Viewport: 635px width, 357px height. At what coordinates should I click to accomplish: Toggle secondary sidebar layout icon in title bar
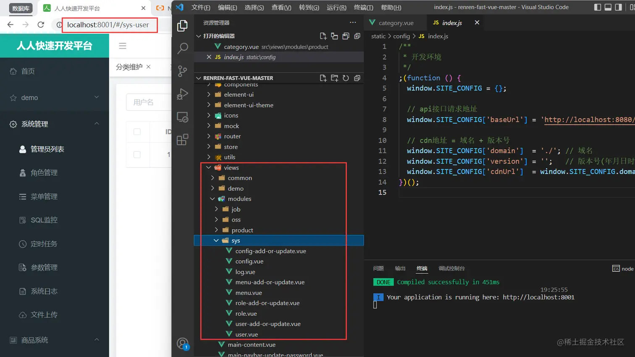coord(618,7)
